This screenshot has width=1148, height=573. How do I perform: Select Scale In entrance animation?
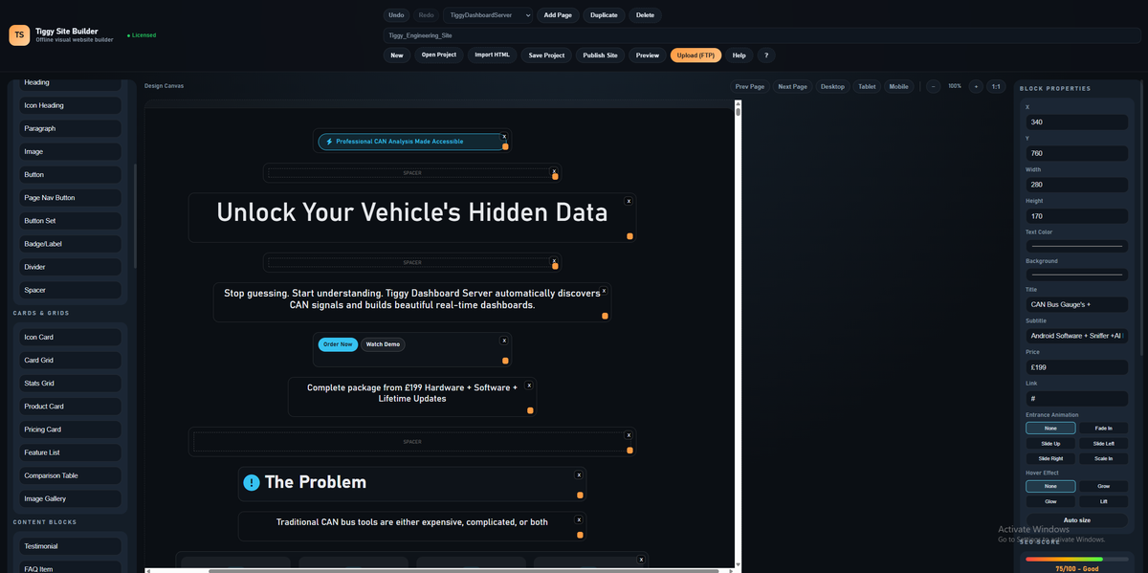coord(1103,459)
